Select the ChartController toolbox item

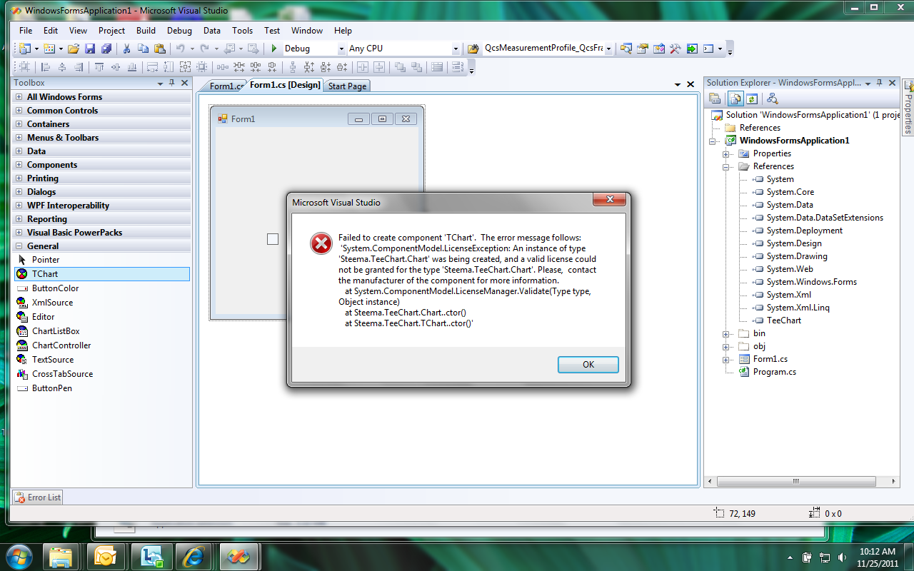(101, 345)
